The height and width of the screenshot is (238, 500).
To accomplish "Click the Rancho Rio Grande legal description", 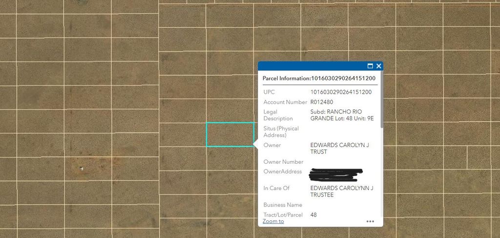I will [342, 115].
